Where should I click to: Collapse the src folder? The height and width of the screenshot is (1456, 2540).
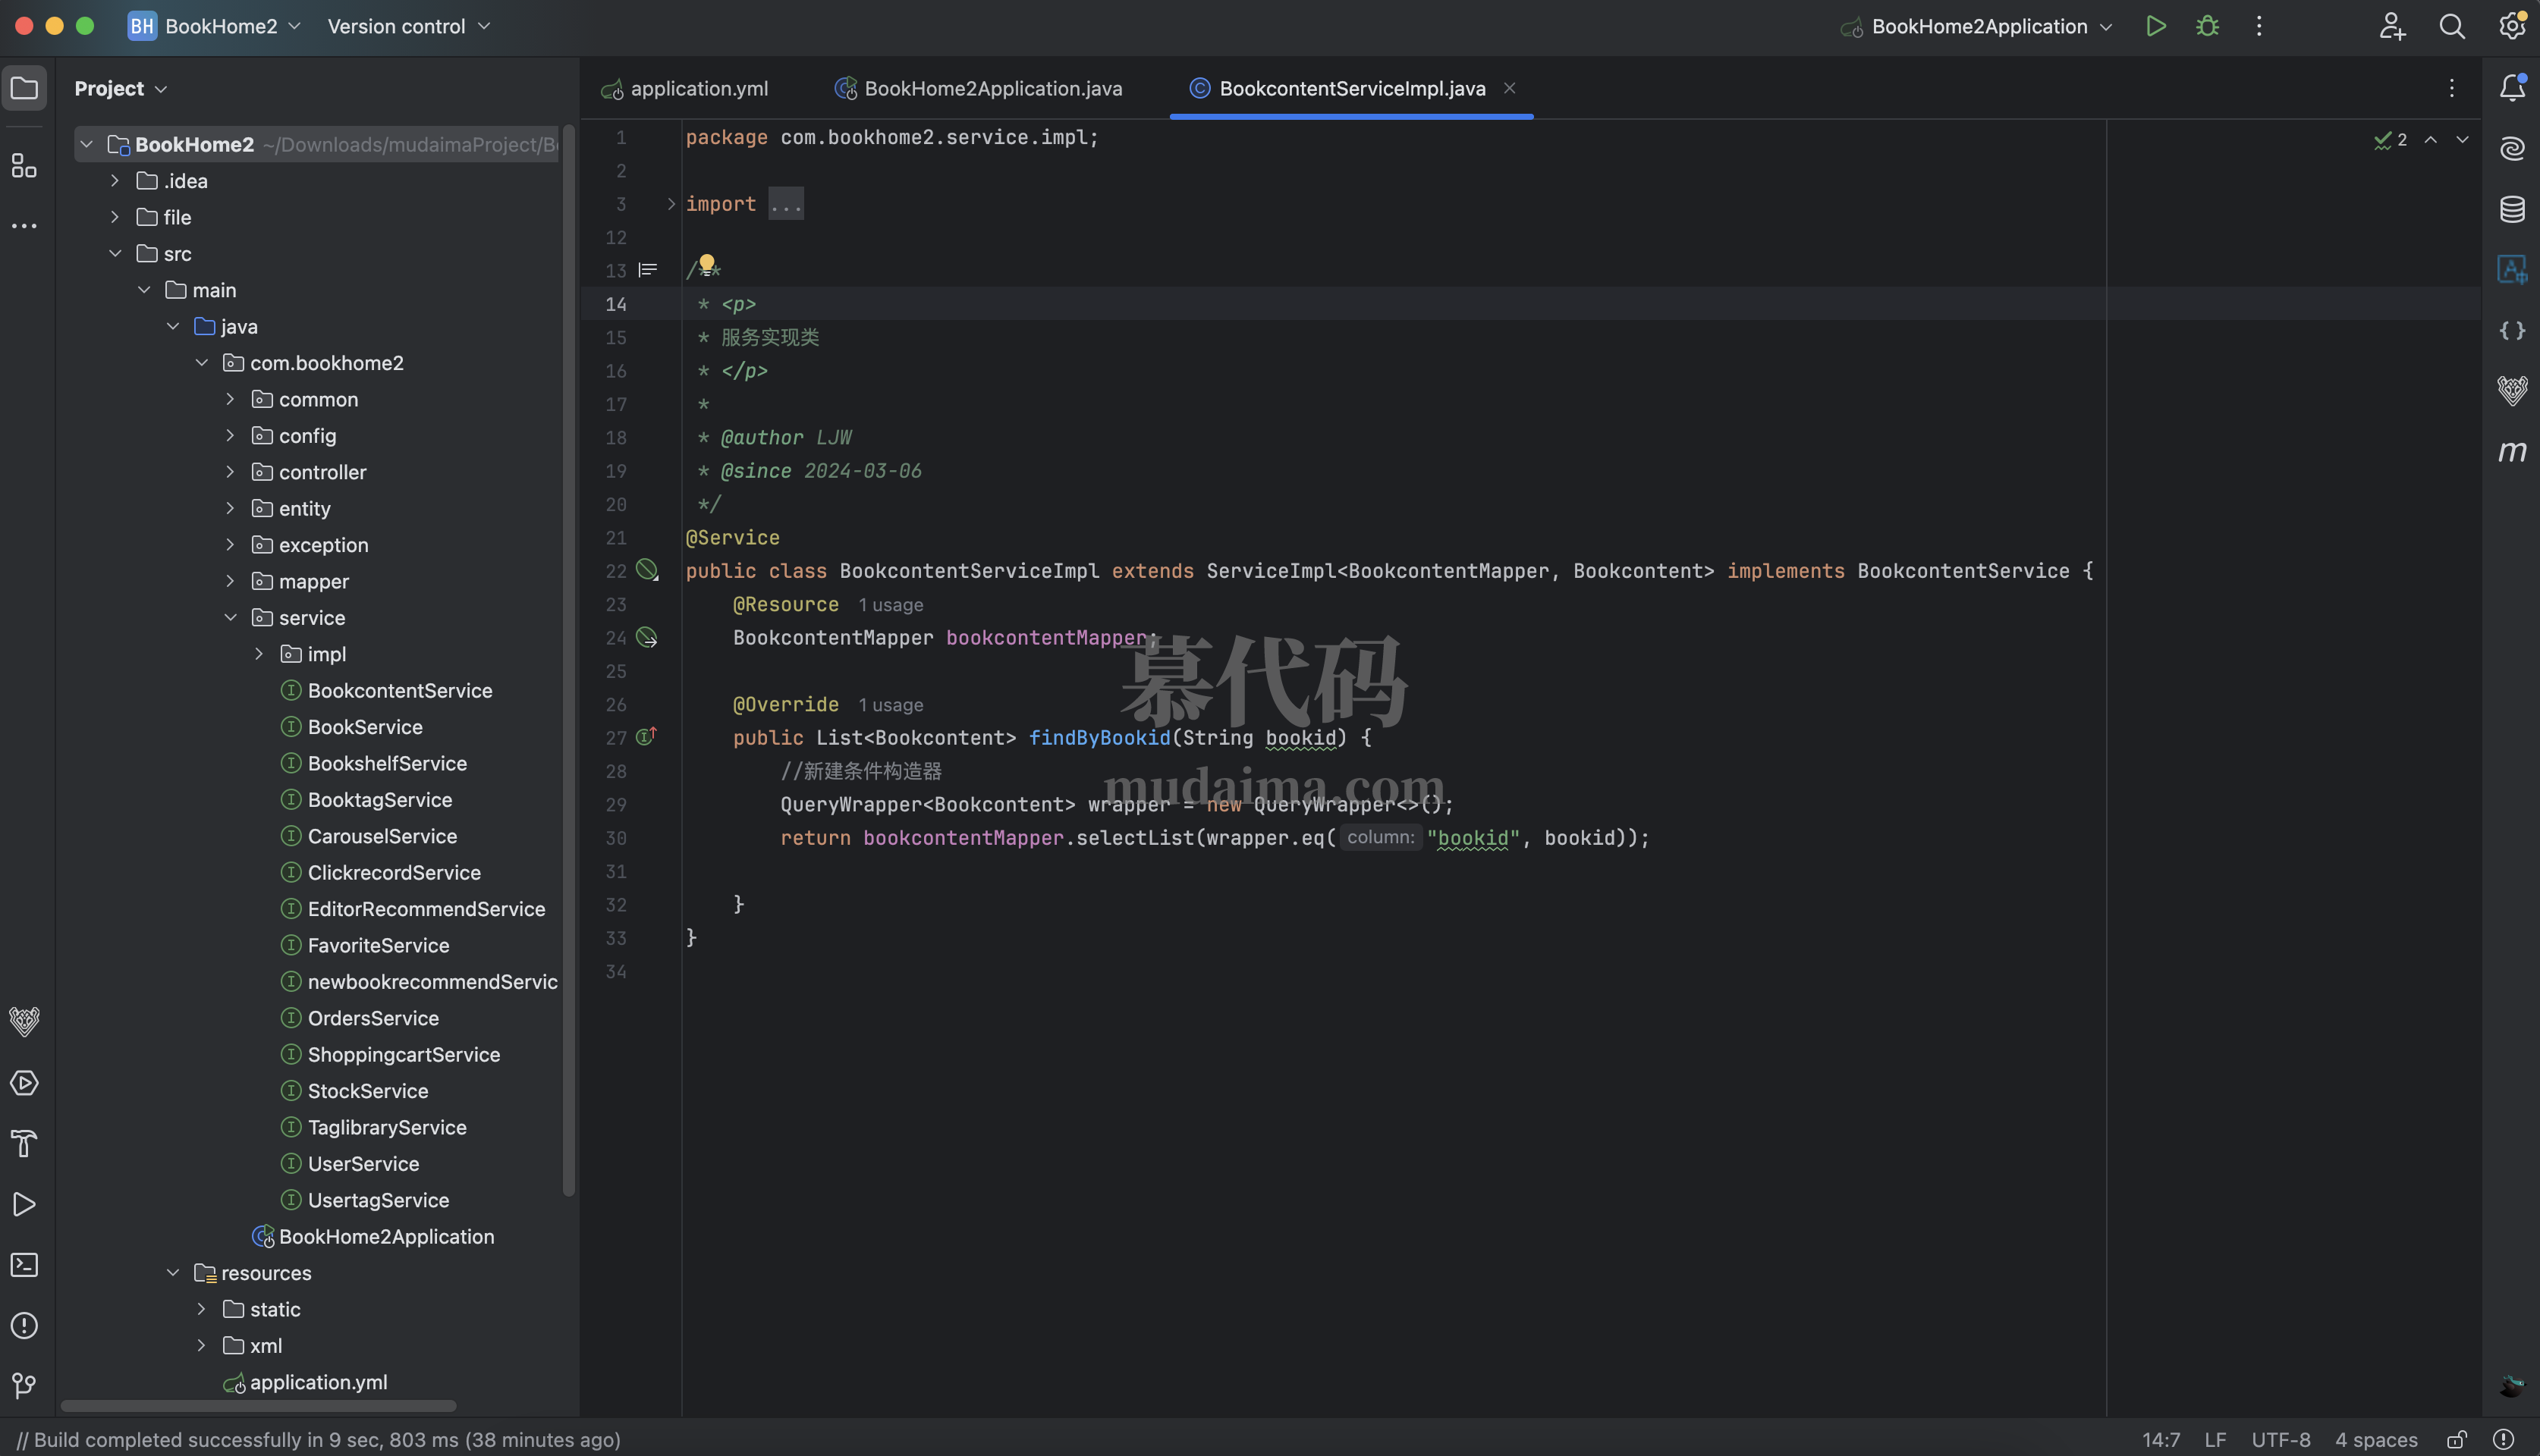pos(115,253)
